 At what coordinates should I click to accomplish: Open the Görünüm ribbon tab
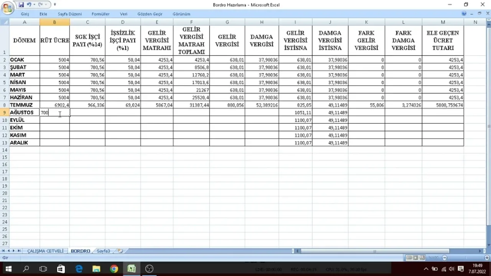[181, 14]
